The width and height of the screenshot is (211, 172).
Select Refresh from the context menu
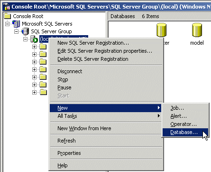point(106,141)
